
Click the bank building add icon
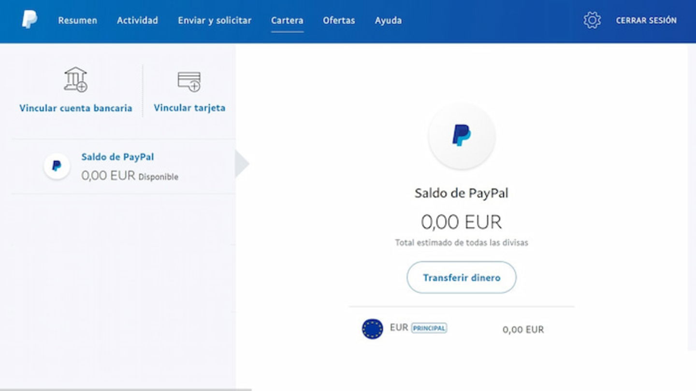75,80
